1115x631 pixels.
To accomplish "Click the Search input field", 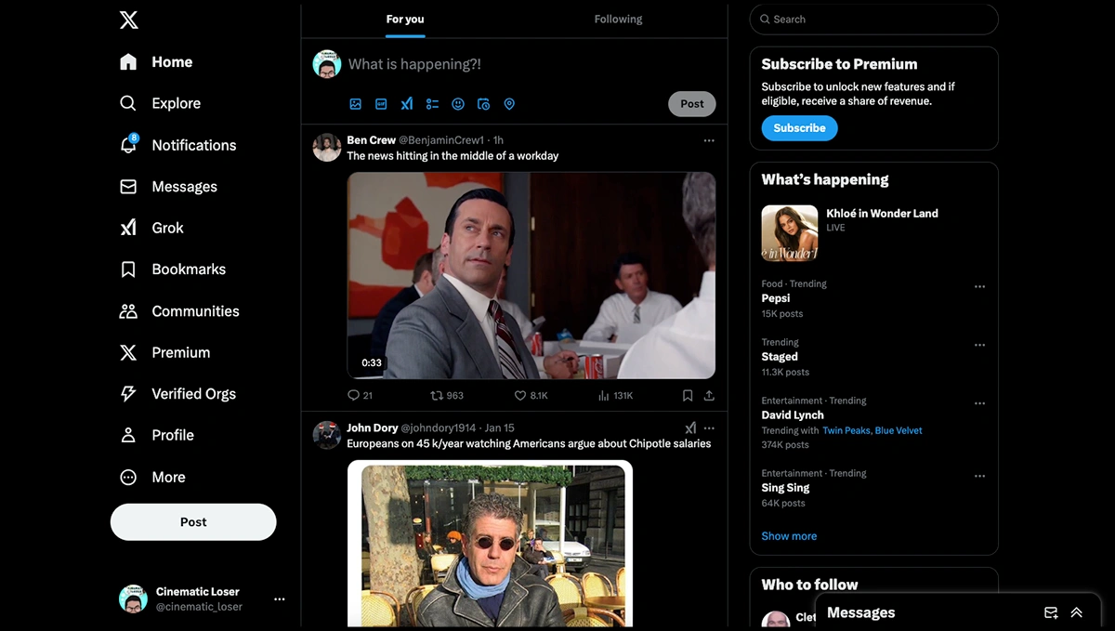I will tap(873, 20).
